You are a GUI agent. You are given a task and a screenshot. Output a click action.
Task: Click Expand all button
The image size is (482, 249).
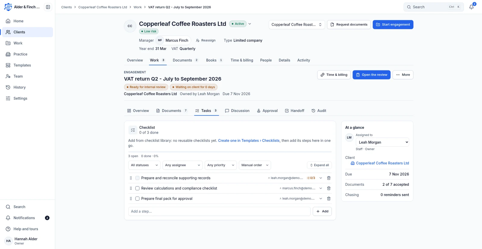click(319, 165)
